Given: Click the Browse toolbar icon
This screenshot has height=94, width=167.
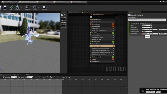Looking at the screenshot, I should pos(5,7).
